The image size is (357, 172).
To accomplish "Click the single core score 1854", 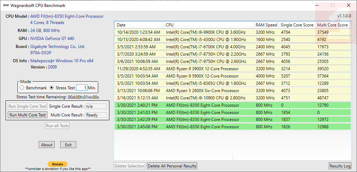I will point(286,113).
